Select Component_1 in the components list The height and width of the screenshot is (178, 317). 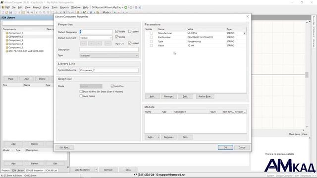pos(15,33)
